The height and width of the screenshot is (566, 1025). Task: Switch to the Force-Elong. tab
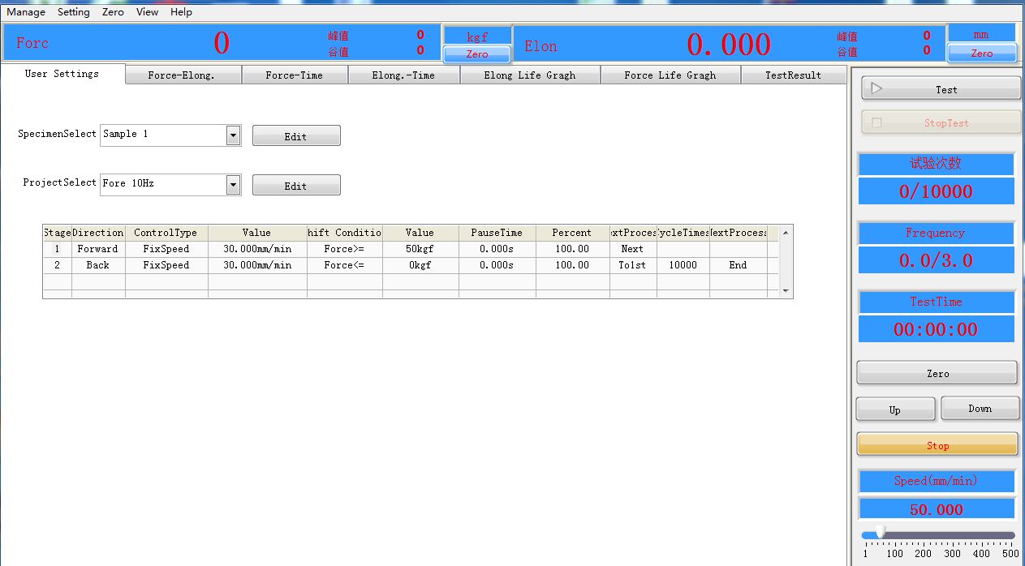(x=182, y=75)
